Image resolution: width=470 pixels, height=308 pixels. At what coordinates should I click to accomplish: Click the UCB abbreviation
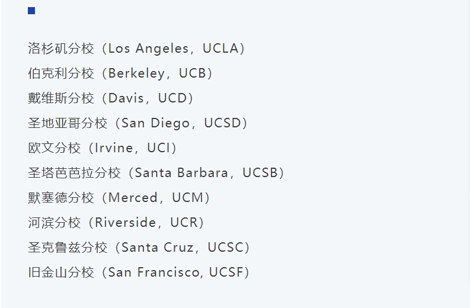[192, 73]
